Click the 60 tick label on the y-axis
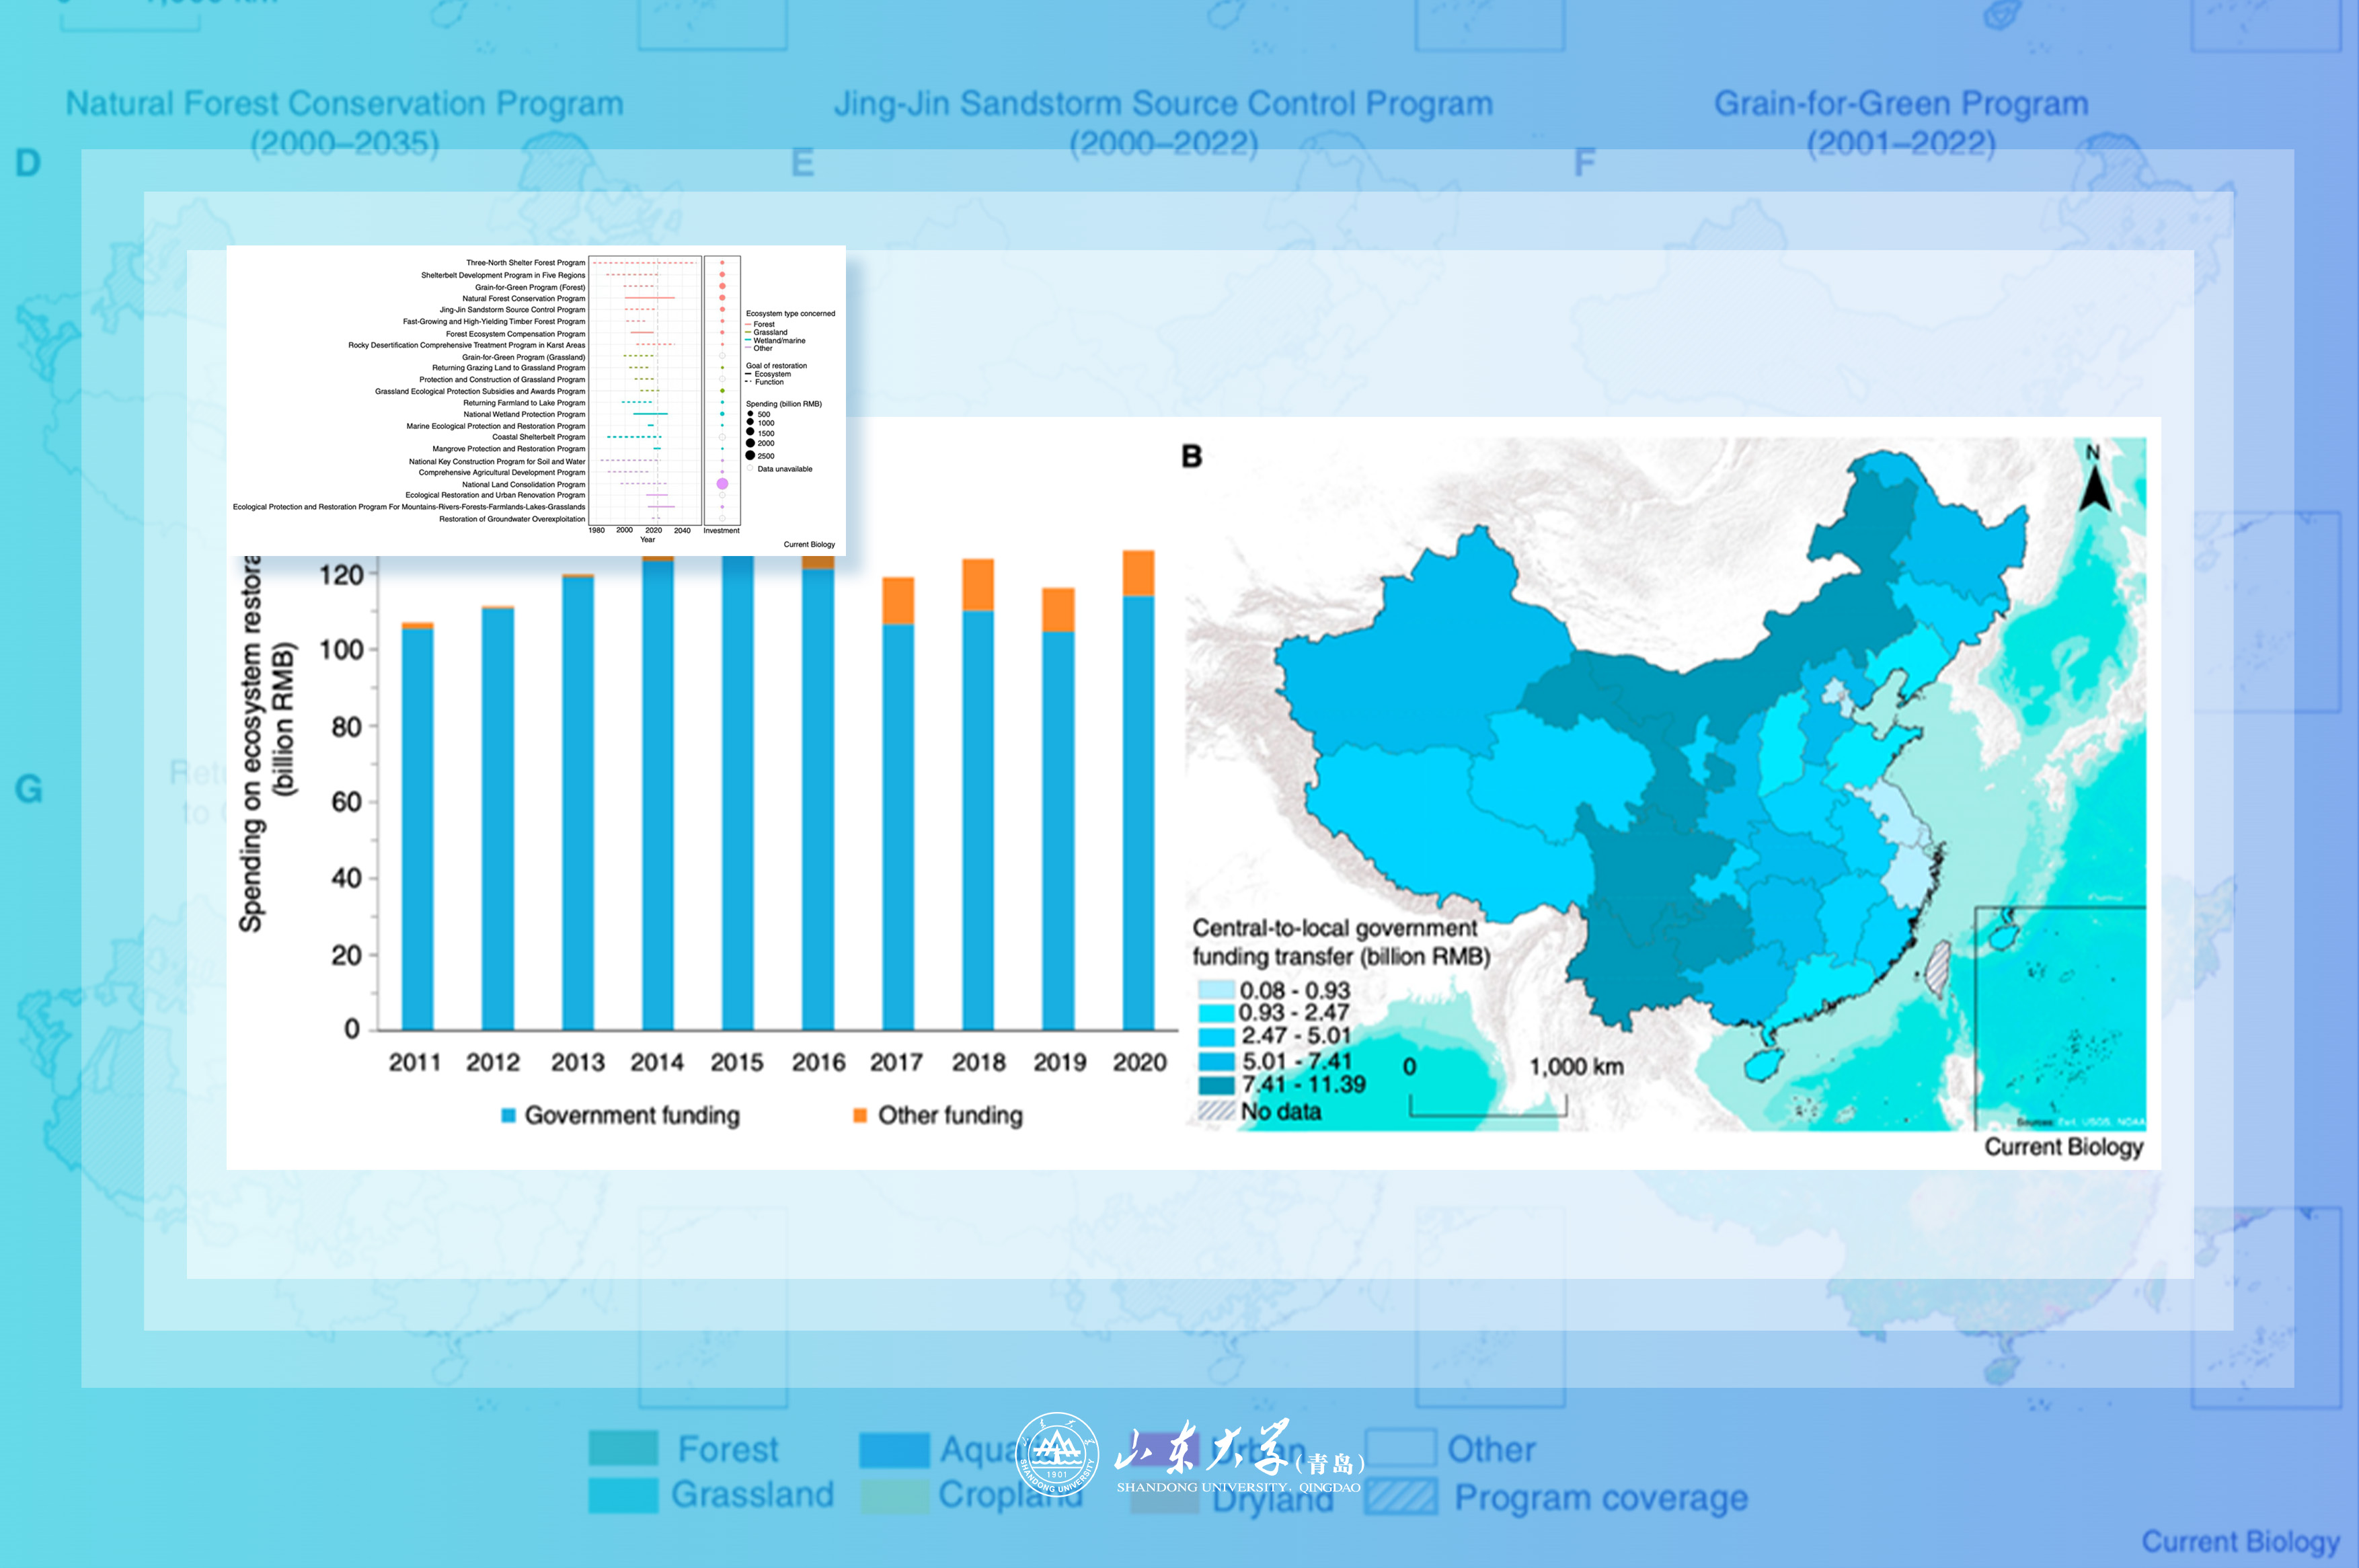This screenshot has height=1568, width=2359. tap(346, 802)
